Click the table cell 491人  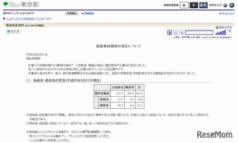tap(139, 93)
